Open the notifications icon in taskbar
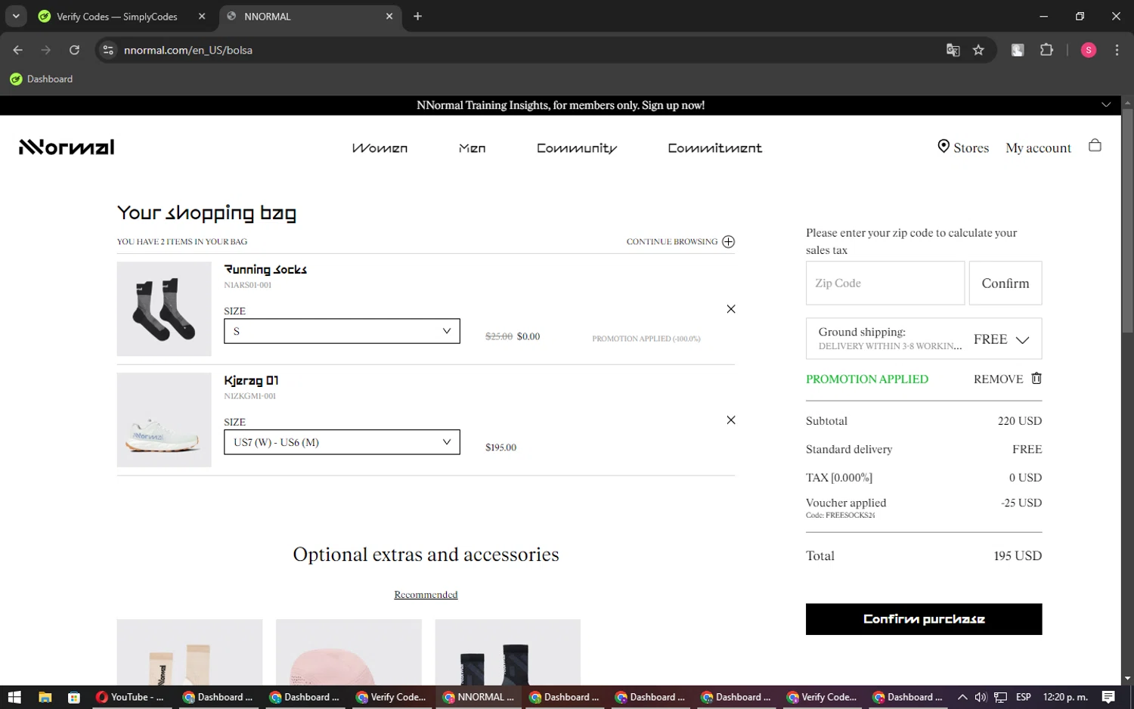Screen dimensions: 1134x709 point(1108,697)
